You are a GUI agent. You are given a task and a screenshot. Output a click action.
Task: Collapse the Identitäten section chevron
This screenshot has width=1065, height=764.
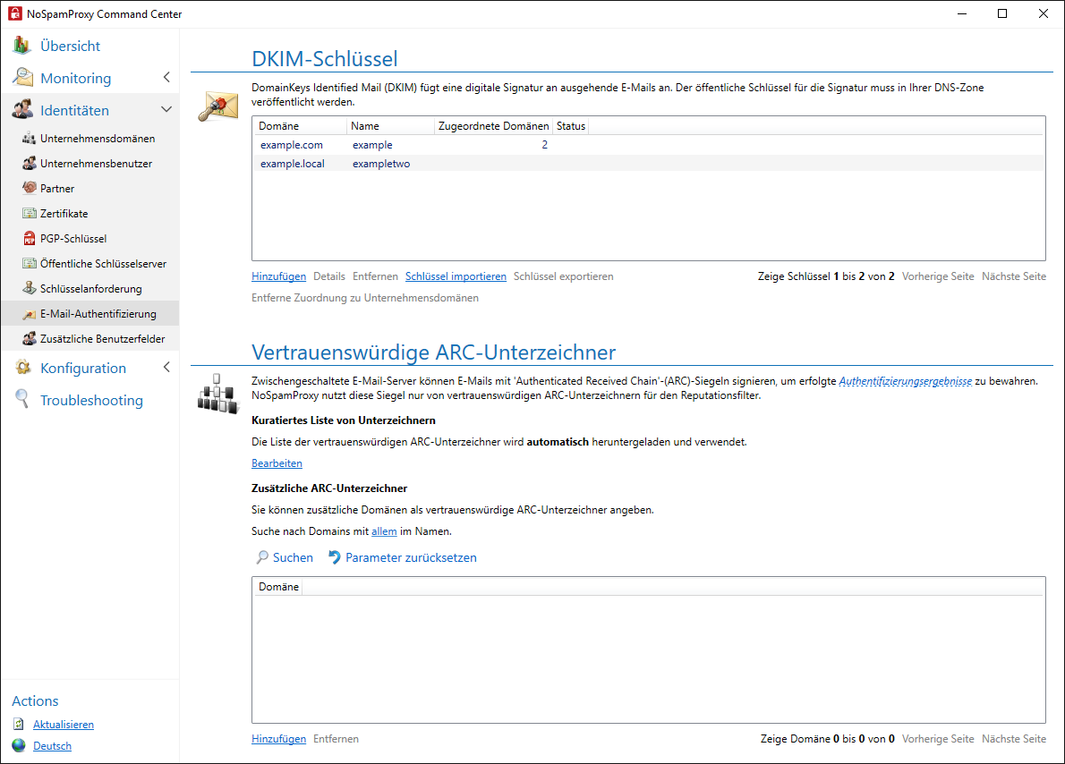coord(166,109)
